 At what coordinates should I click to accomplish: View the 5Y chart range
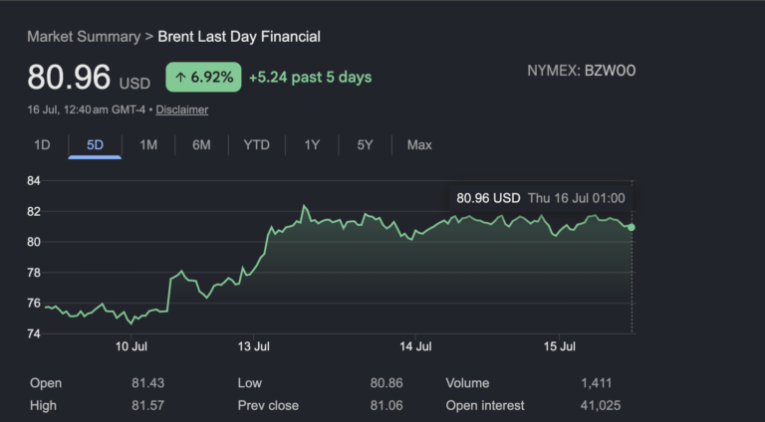pos(365,144)
